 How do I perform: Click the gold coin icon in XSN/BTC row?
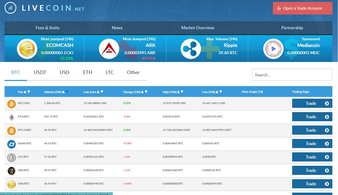[12, 184]
